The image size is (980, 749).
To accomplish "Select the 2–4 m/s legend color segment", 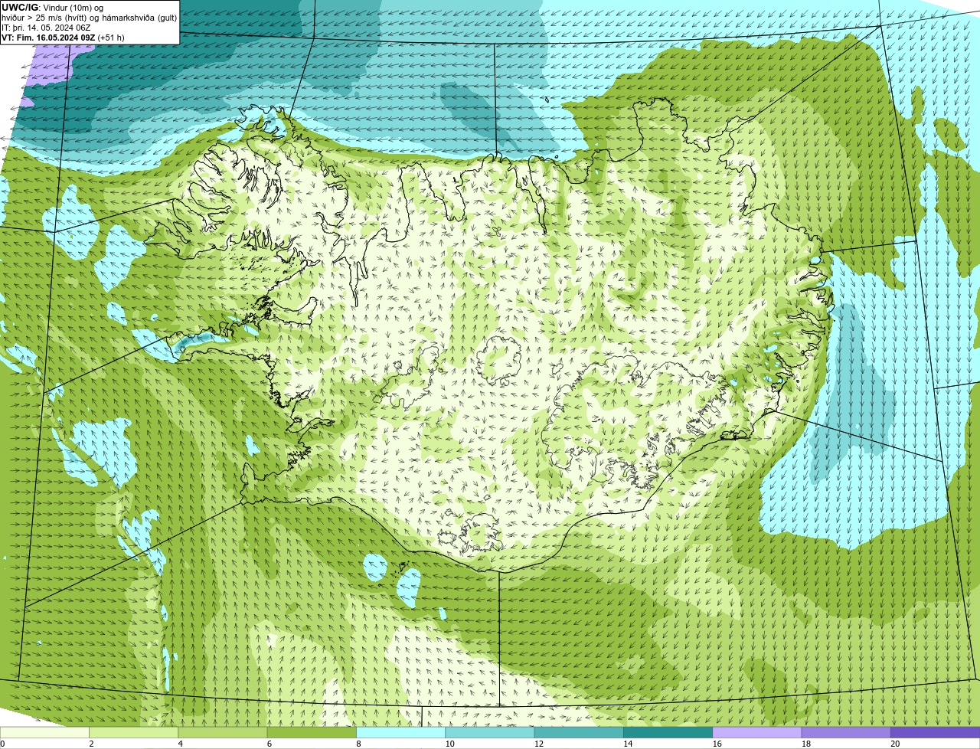I will pyautogui.click(x=134, y=732).
